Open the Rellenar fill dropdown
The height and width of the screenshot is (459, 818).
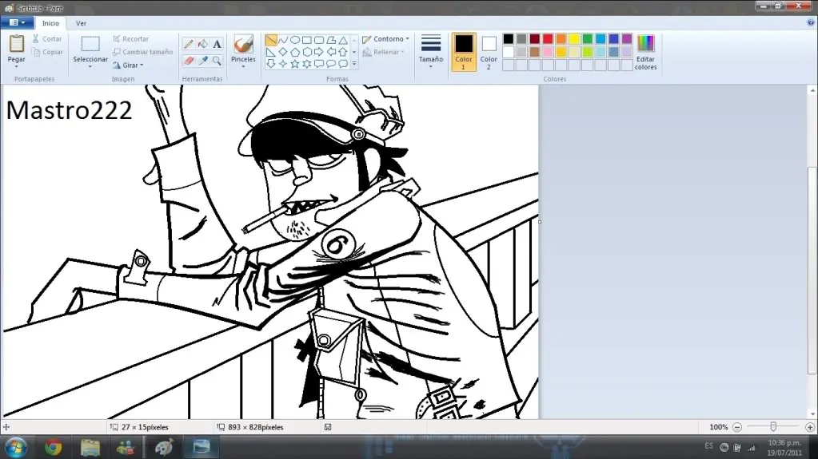tap(384, 52)
